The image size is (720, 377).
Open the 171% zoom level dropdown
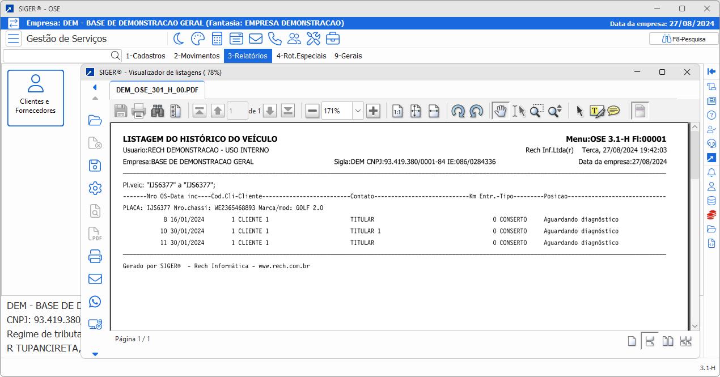click(358, 111)
